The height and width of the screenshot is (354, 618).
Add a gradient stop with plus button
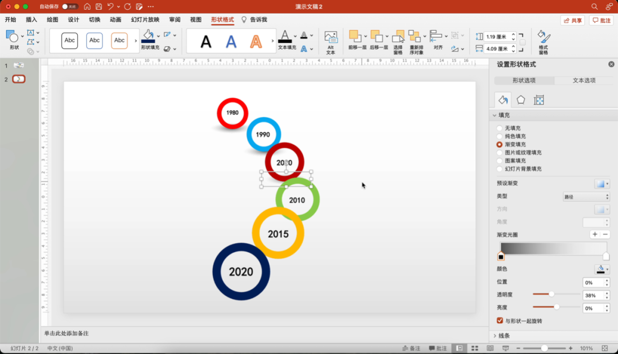coord(595,234)
